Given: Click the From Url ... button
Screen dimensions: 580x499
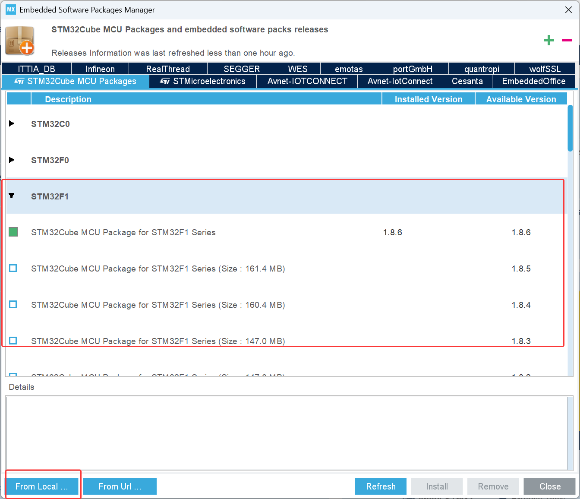Looking at the screenshot, I should click(120, 486).
